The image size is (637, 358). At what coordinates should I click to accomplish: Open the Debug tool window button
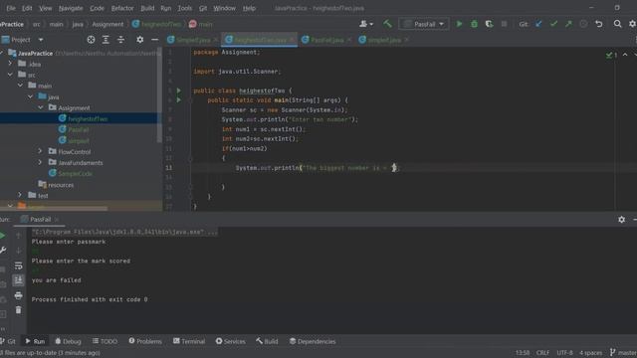point(69,341)
